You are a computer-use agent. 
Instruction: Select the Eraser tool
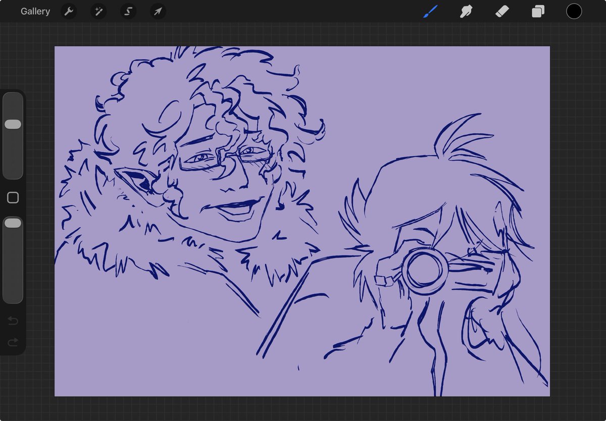point(502,11)
